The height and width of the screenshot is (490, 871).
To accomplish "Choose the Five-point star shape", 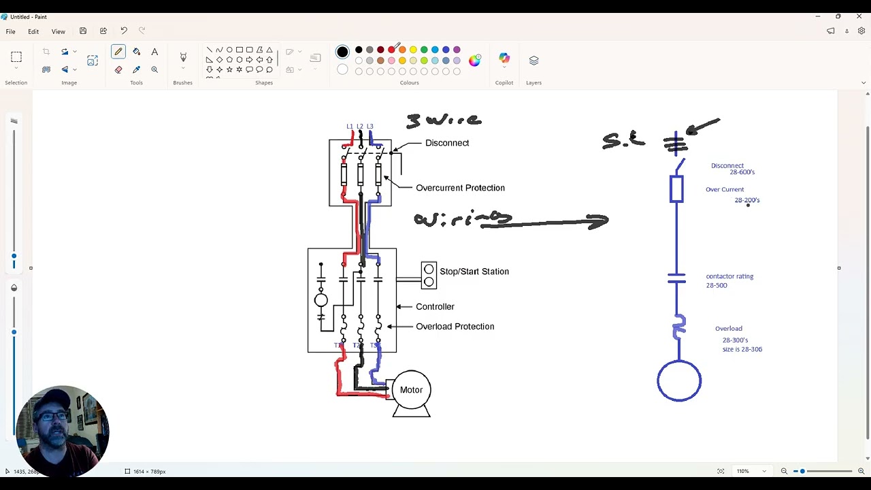I will 229,69.
